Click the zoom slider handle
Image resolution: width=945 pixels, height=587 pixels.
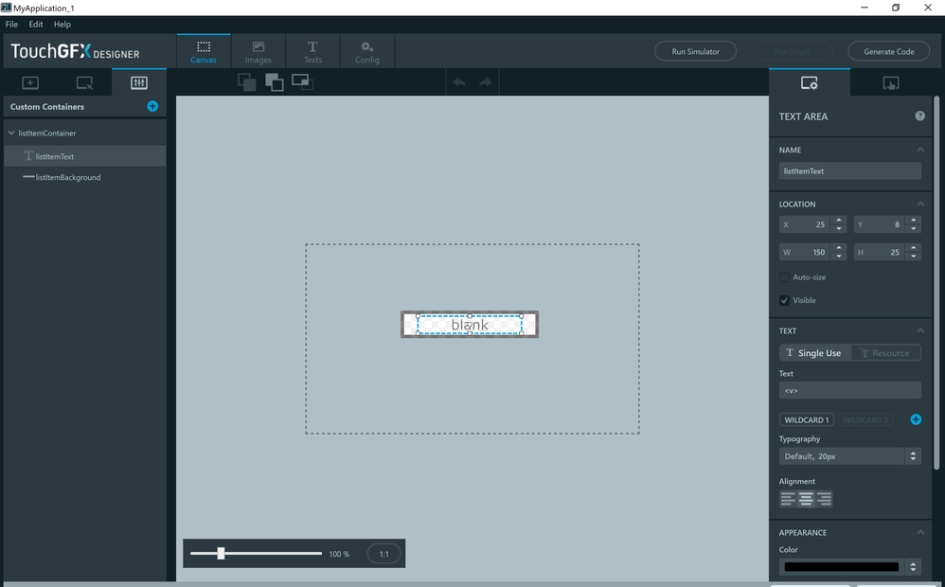pyautogui.click(x=222, y=553)
